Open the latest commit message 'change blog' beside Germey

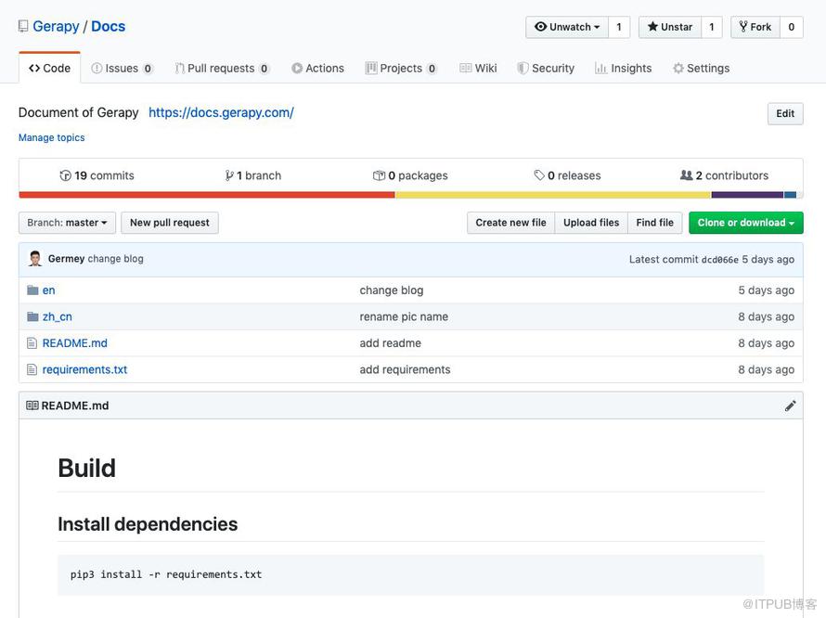(115, 259)
